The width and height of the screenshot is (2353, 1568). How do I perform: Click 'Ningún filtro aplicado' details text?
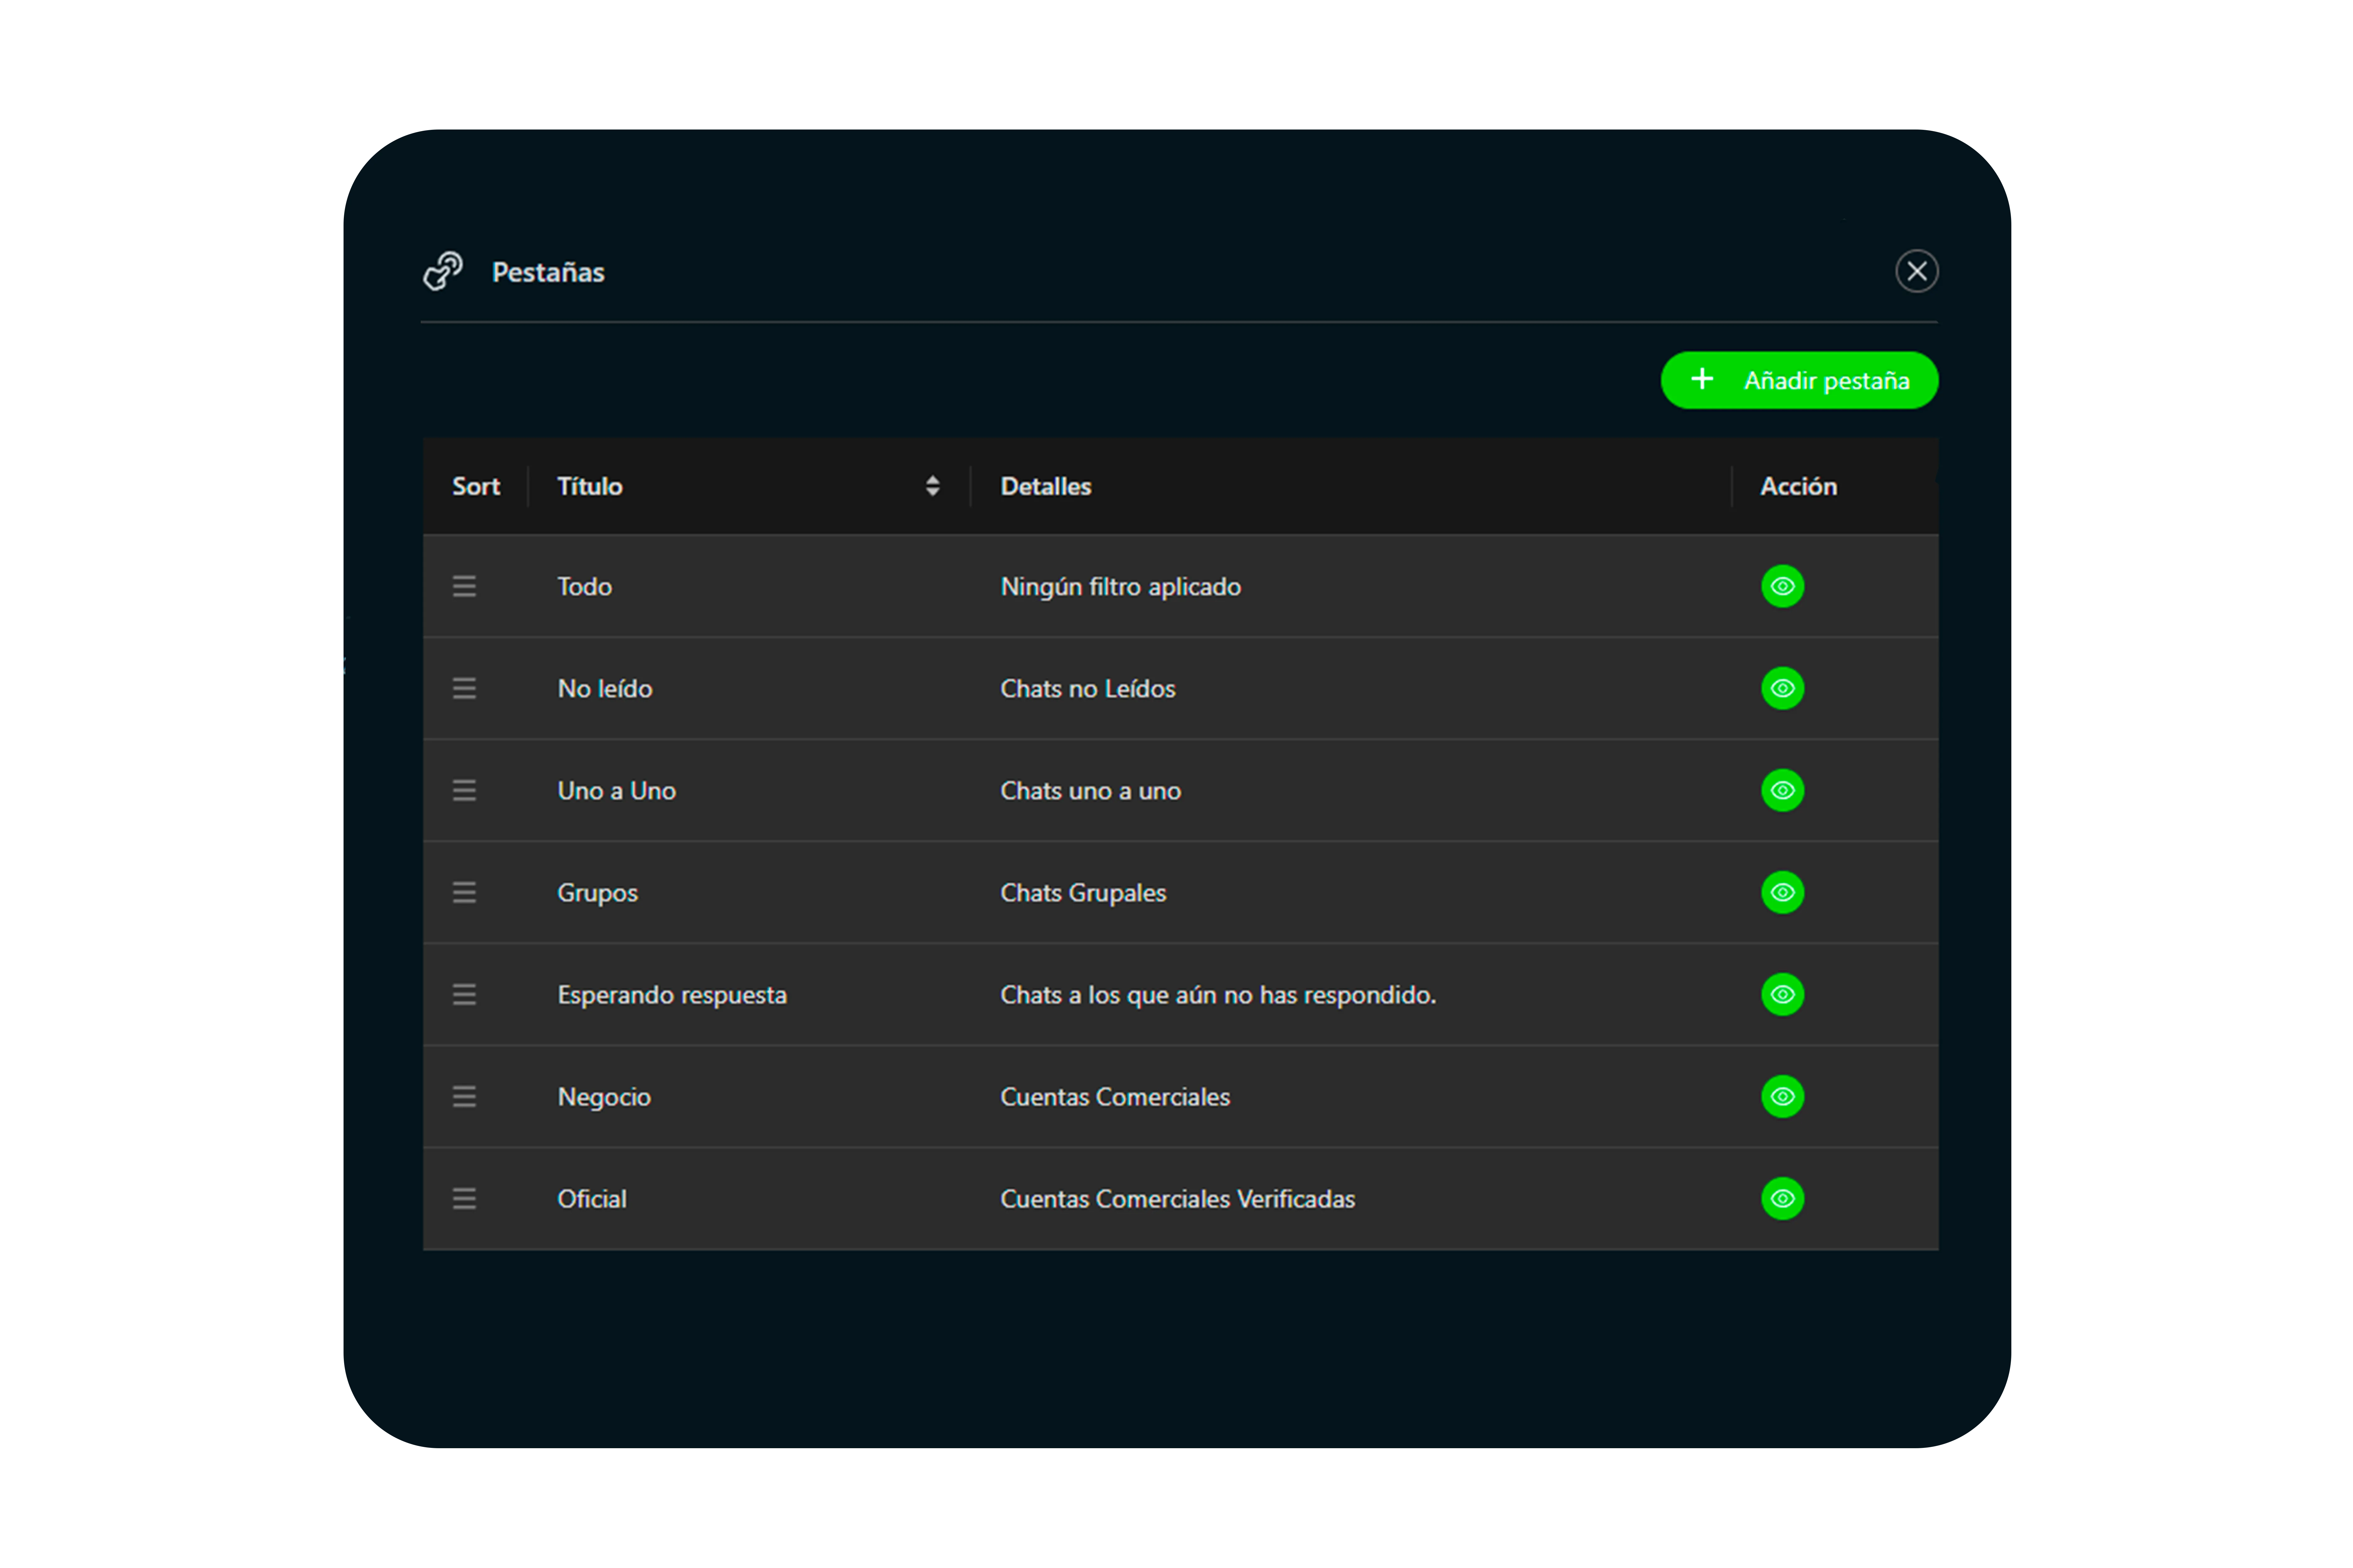point(1120,587)
